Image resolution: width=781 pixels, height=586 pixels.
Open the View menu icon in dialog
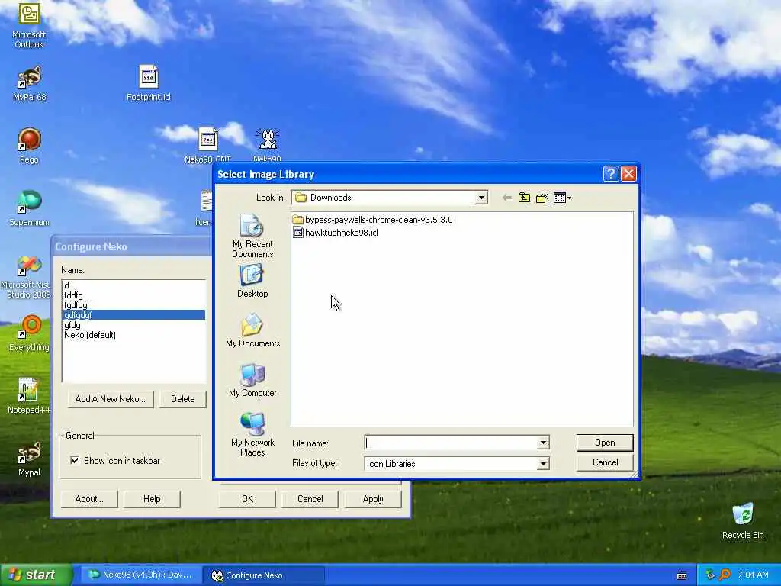click(562, 198)
